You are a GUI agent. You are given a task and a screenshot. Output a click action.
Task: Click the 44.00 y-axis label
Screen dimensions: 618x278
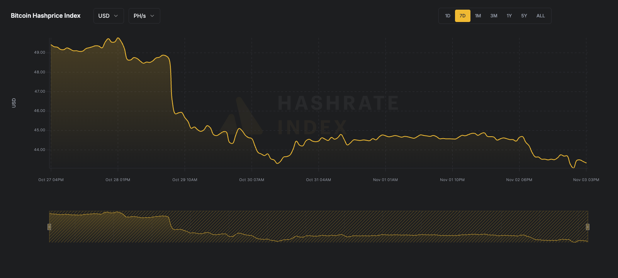click(40, 150)
